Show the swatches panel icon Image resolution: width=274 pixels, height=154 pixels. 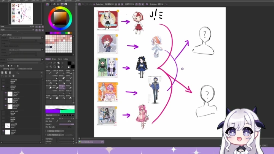[62, 4]
